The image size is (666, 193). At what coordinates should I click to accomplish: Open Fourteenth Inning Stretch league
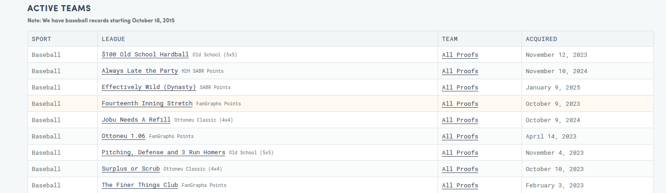click(x=147, y=103)
